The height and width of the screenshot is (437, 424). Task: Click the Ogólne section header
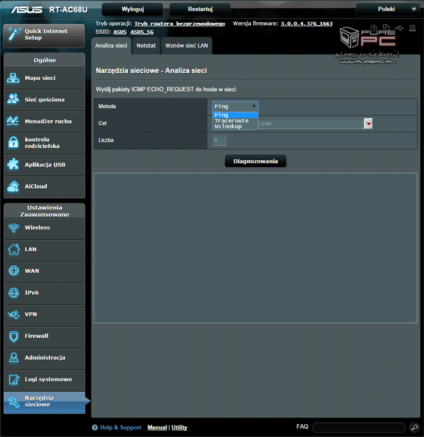point(44,60)
